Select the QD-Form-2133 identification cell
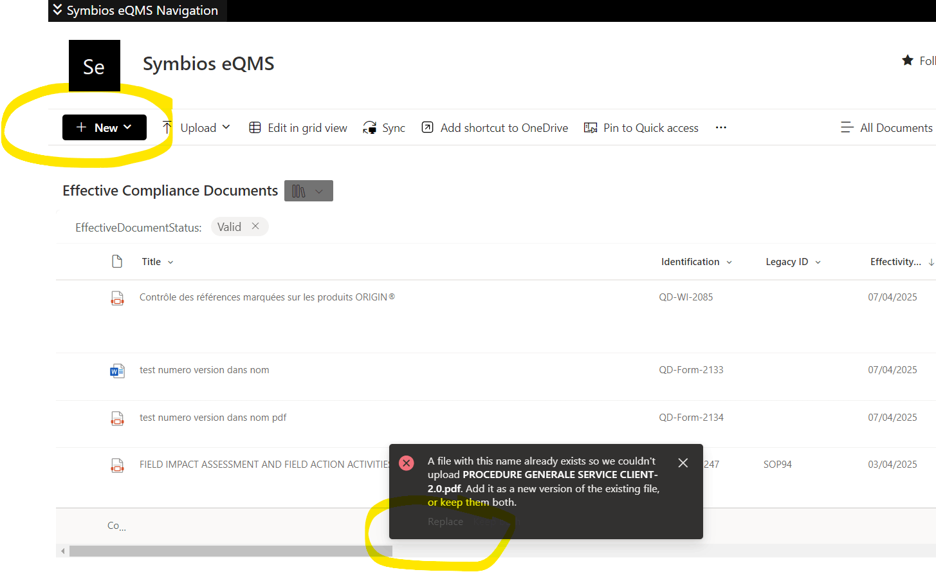 691,370
